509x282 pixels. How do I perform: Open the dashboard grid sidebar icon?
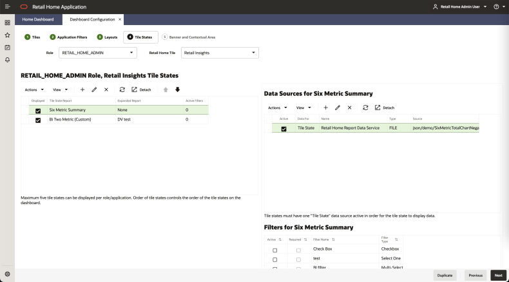pyautogui.click(x=8, y=23)
